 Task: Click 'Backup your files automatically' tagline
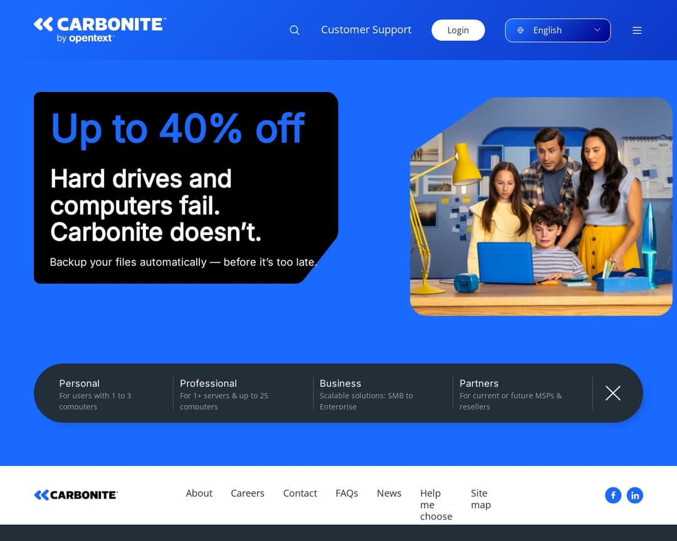184,262
